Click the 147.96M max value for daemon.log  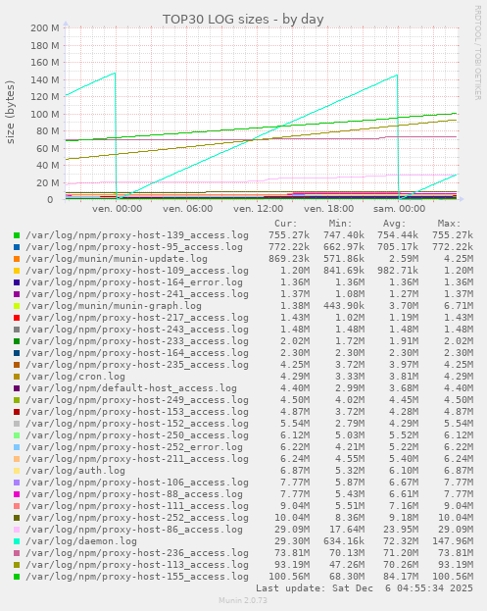[453, 541]
